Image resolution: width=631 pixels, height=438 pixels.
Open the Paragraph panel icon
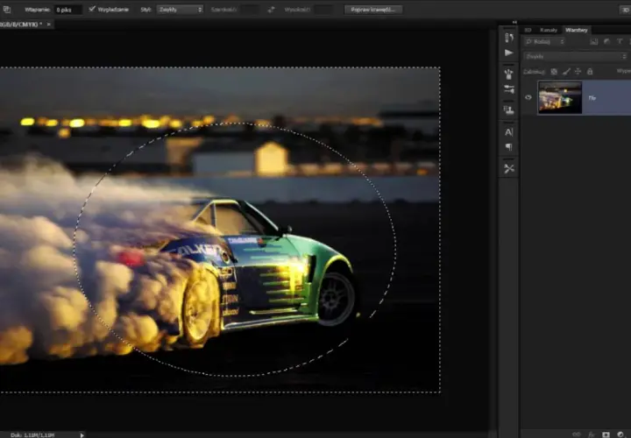(509, 147)
